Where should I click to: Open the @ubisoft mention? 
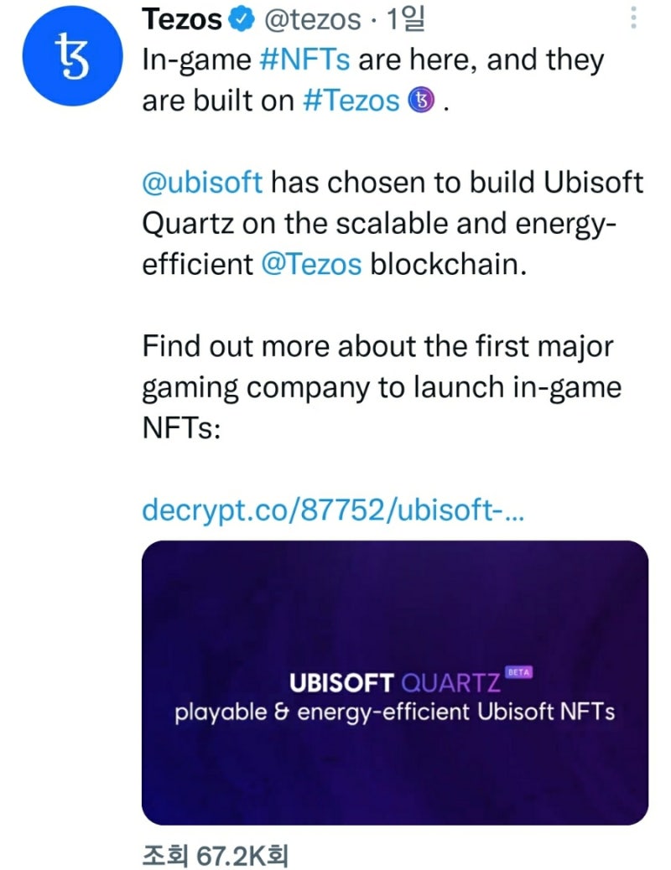click(x=202, y=182)
